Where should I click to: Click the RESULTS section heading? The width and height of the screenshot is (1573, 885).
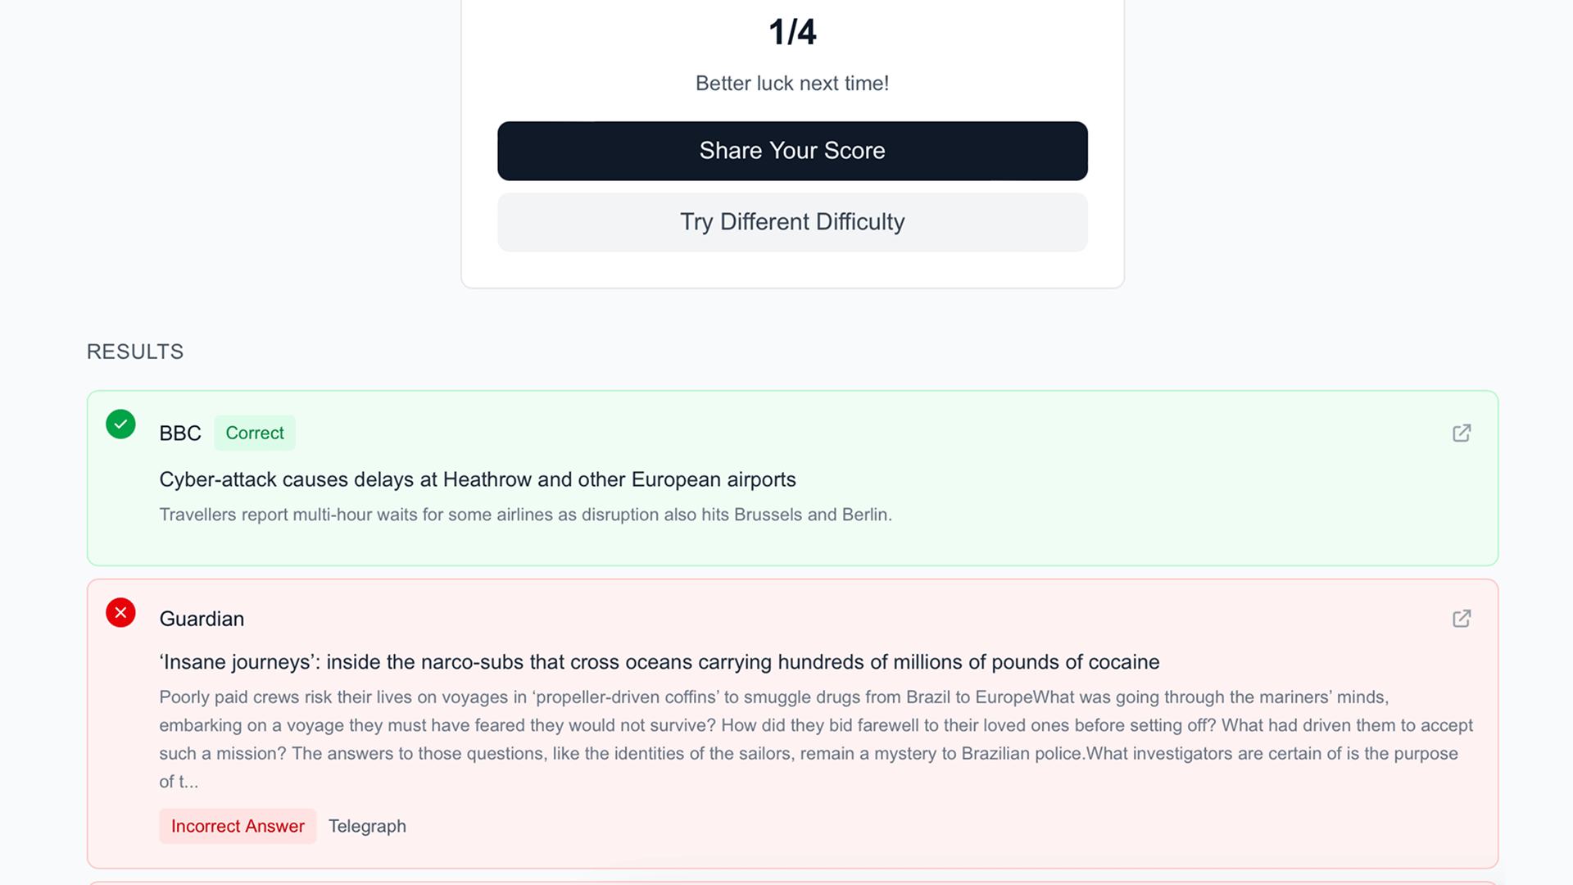tap(135, 352)
